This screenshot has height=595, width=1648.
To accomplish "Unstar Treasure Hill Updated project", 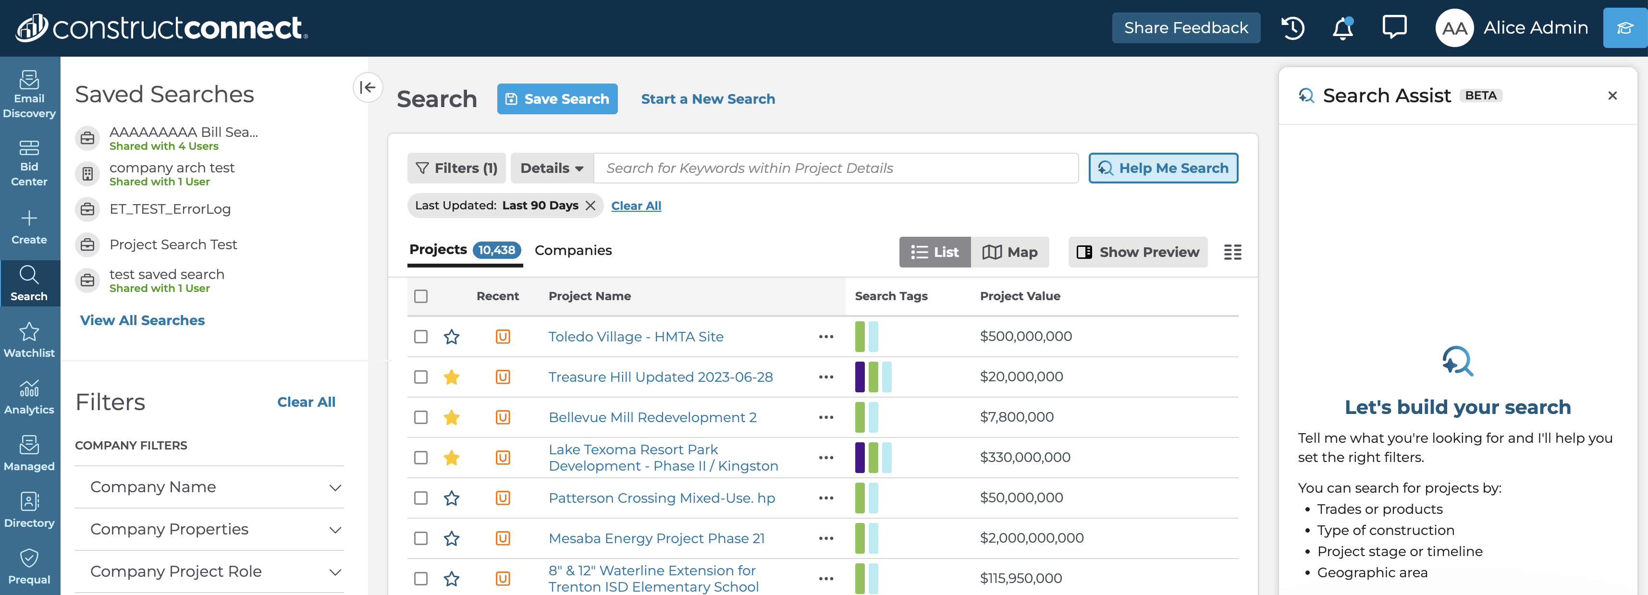I will pyautogui.click(x=452, y=377).
